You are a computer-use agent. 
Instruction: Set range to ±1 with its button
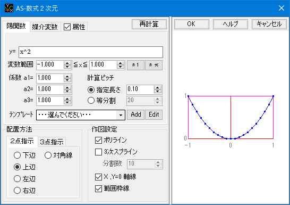135,65
